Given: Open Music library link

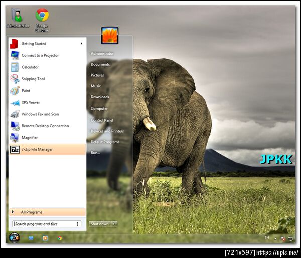Looking at the screenshot, I should point(96,86).
